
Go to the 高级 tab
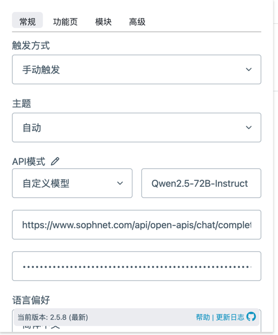(137, 22)
